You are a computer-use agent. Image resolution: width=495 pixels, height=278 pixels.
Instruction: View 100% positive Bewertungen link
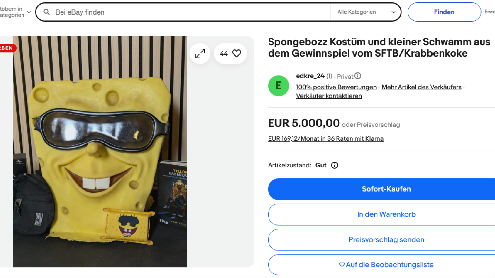point(336,87)
